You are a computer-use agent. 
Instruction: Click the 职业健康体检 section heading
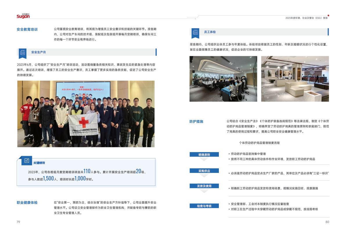(27, 202)
